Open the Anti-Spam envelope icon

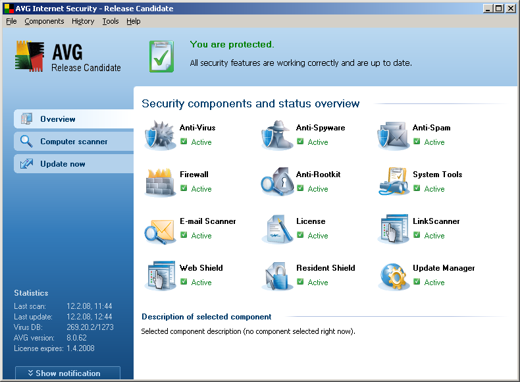click(x=394, y=136)
